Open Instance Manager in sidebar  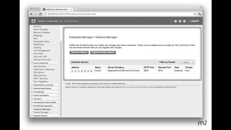[x=42, y=109]
